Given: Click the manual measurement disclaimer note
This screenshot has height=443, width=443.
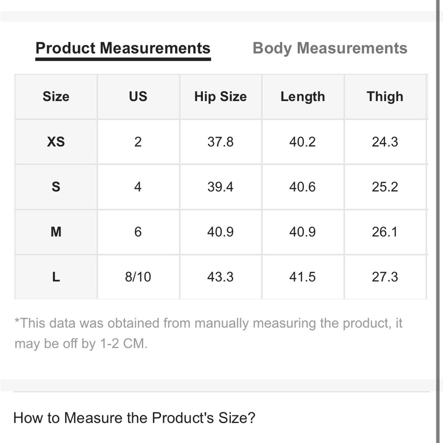Looking at the screenshot, I should (209, 334).
